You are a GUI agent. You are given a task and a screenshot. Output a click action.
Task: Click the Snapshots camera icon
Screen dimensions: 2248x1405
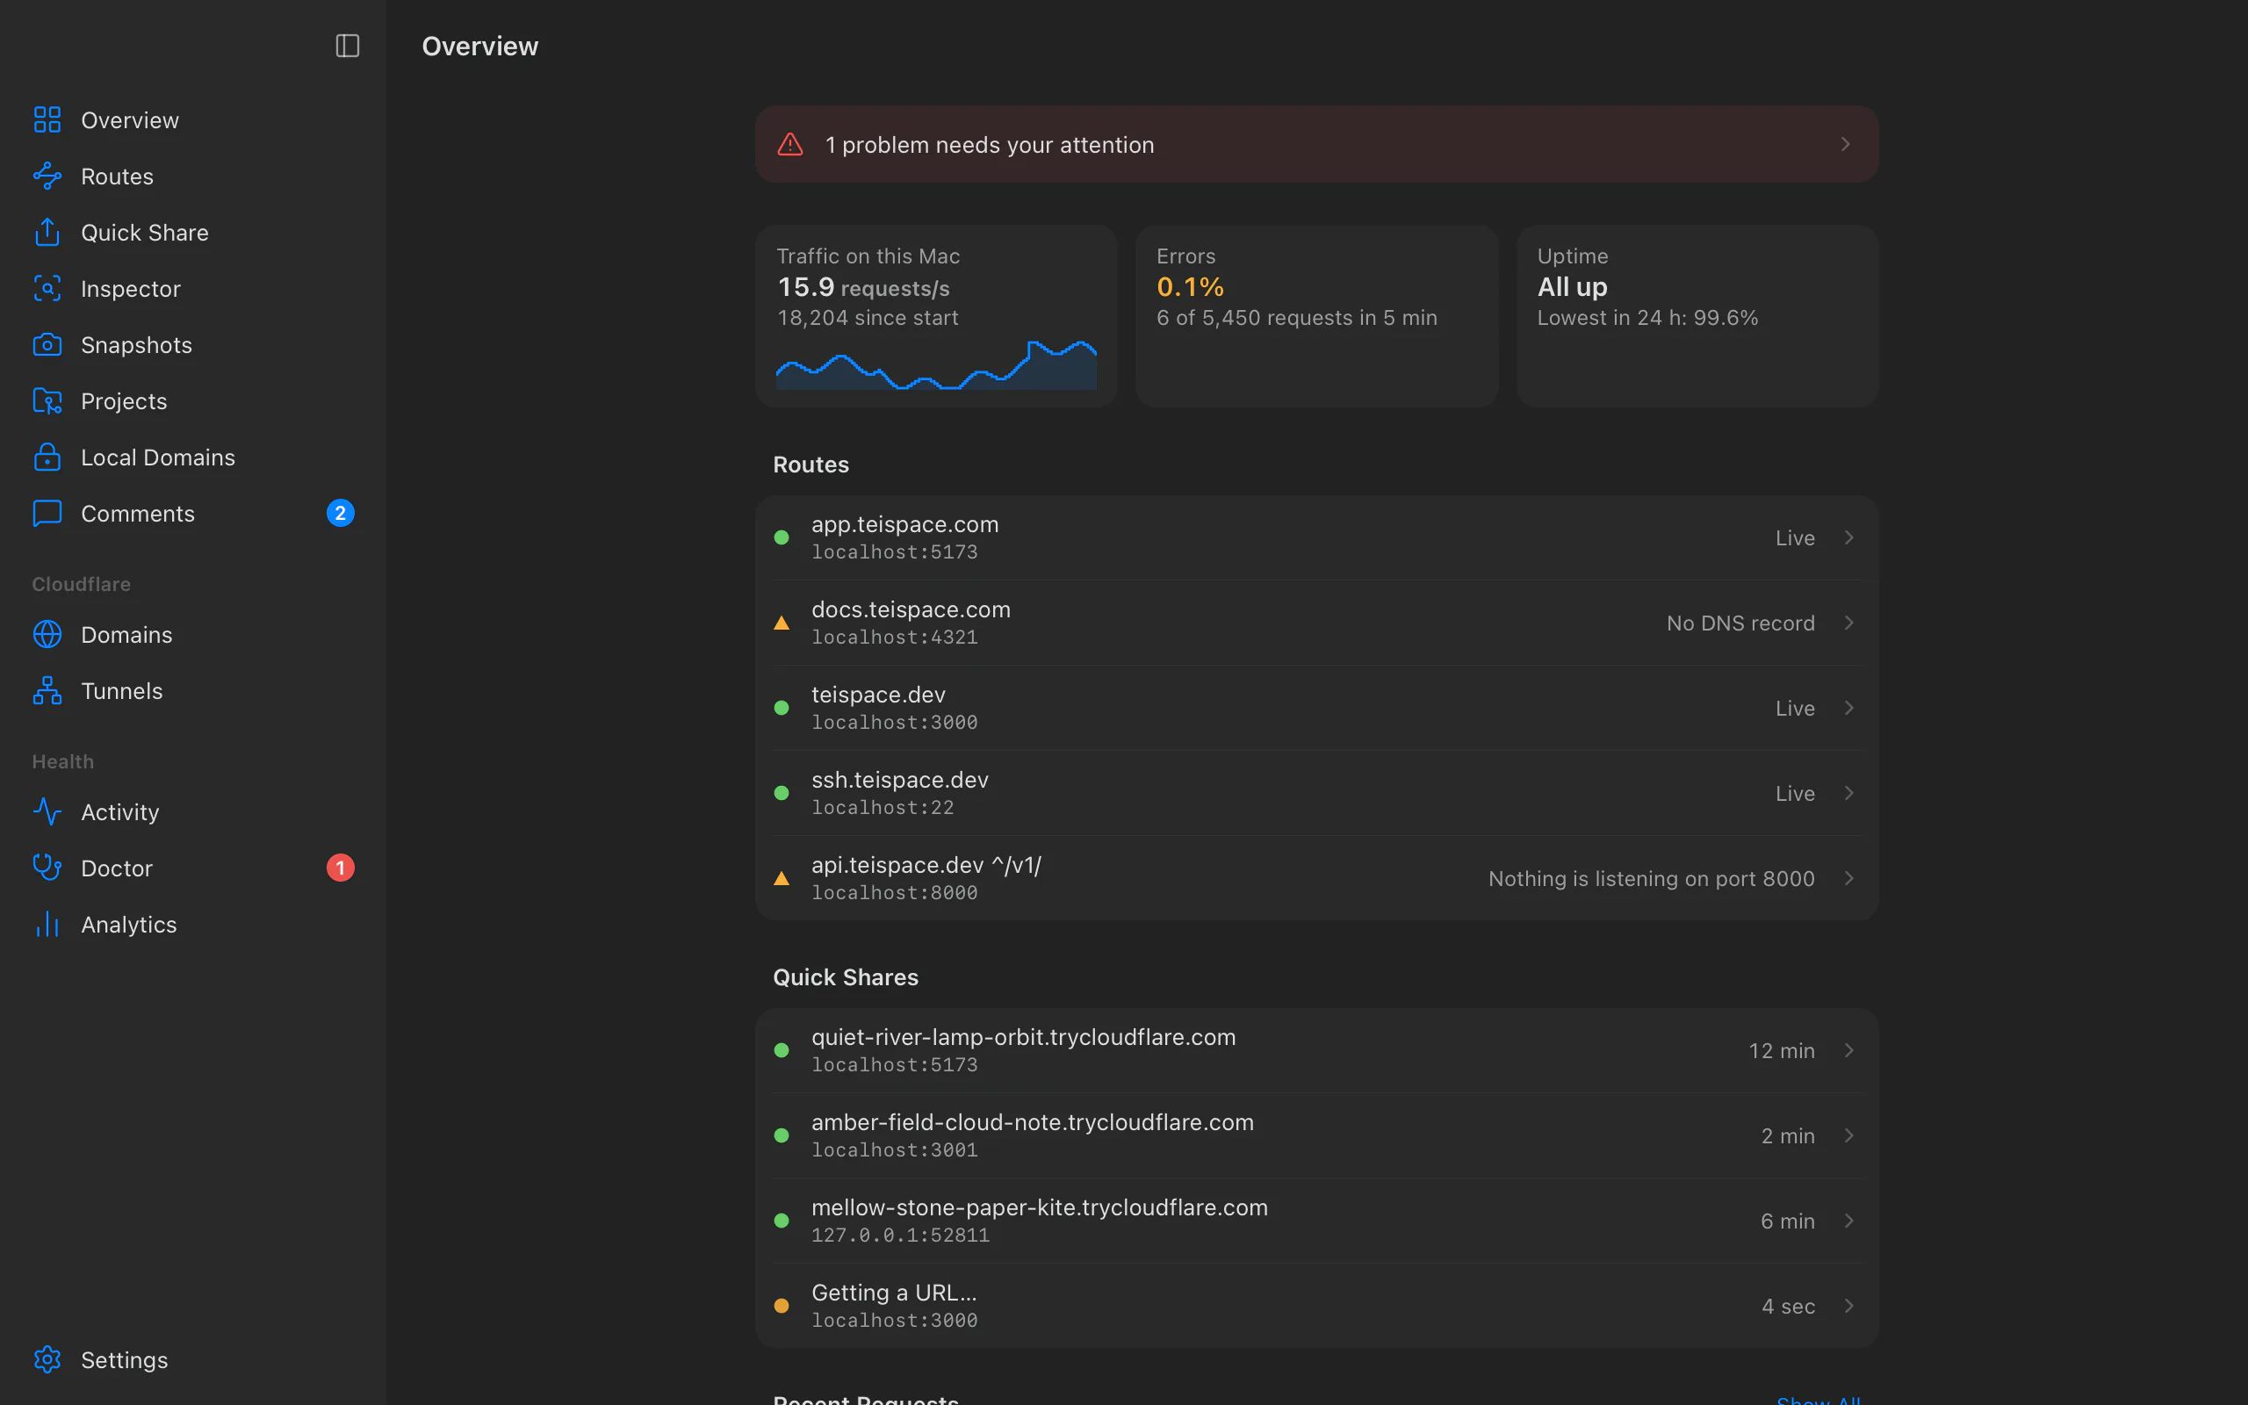[x=47, y=345]
